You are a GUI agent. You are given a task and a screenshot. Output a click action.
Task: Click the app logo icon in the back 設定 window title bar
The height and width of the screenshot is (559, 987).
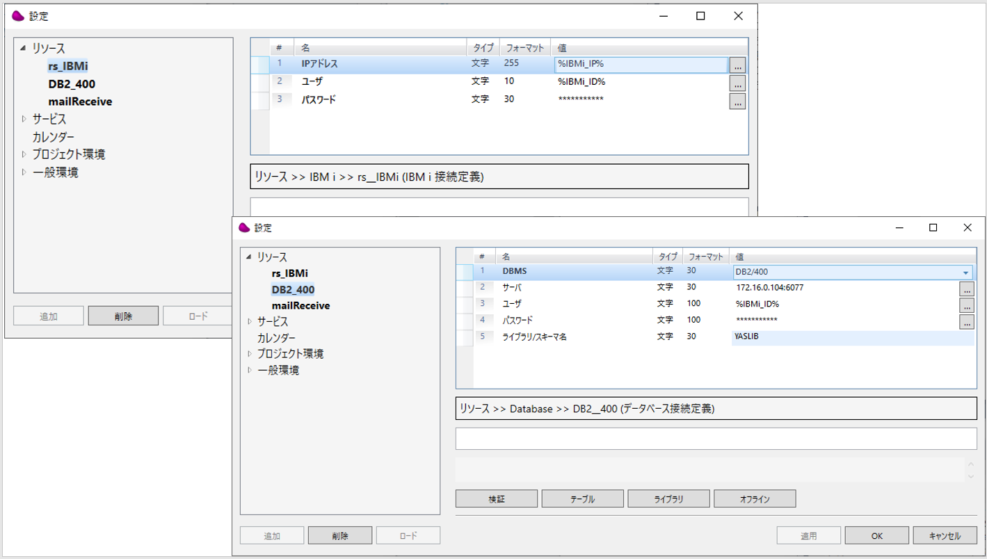(x=18, y=16)
